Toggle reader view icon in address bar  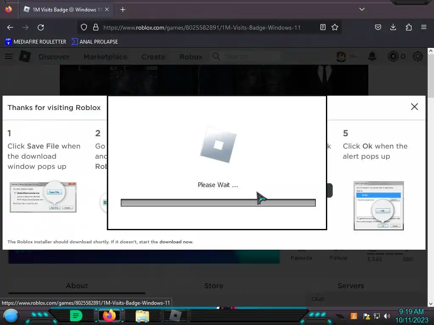click(323, 28)
